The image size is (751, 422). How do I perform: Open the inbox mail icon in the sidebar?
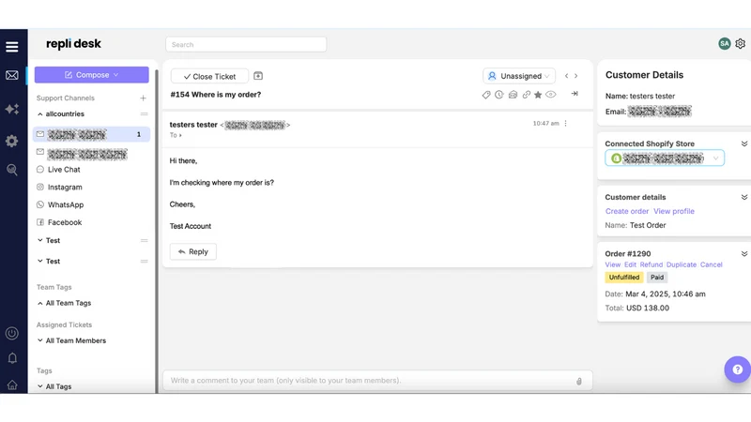pyautogui.click(x=12, y=75)
